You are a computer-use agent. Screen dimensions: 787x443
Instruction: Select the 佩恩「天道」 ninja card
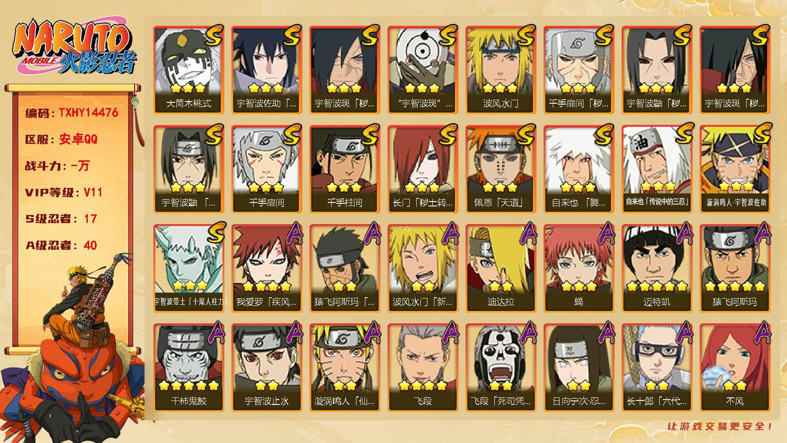(x=501, y=169)
